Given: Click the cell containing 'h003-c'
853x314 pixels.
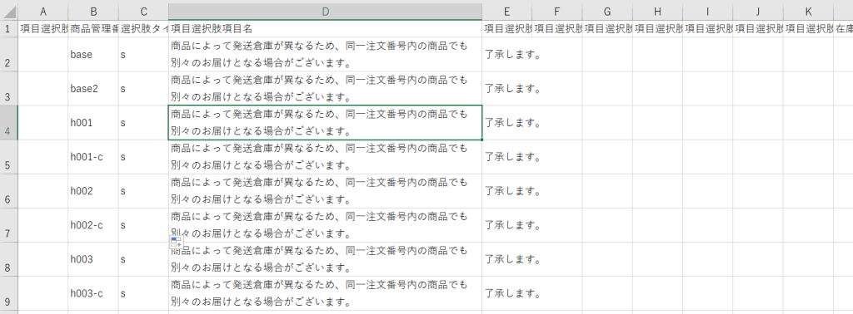Looking at the screenshot, I should pyautogui.click(x=93, y=293).
